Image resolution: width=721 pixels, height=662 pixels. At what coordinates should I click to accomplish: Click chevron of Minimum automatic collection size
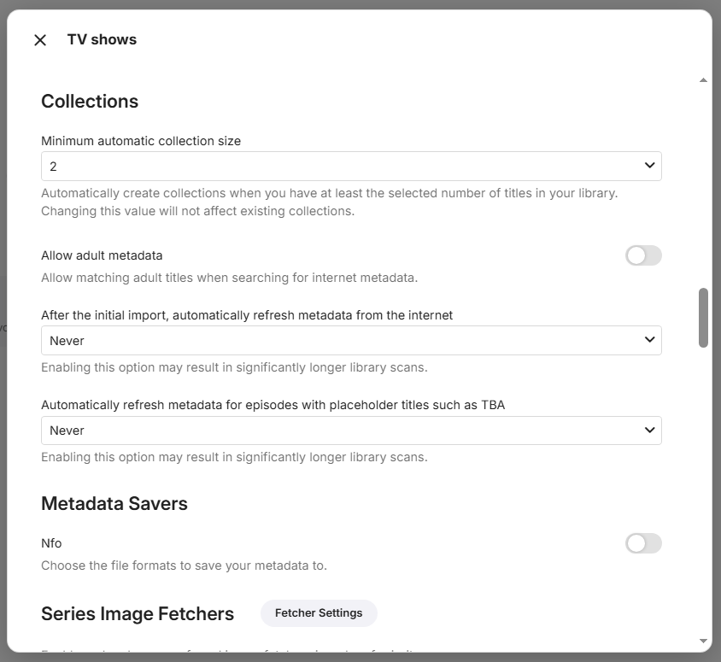tap(649, 166)
